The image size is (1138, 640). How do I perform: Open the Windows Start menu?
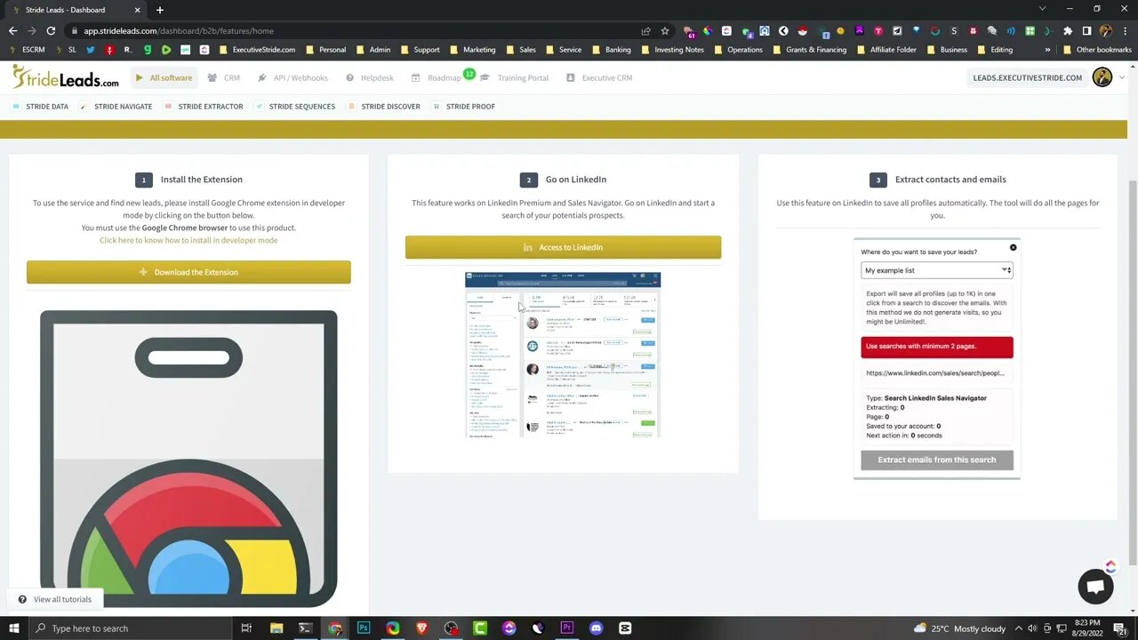tap(13, 628)
